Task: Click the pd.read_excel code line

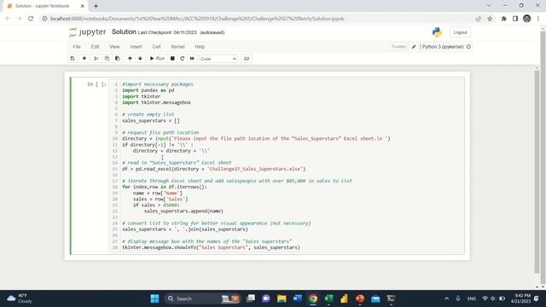Action: (213, 169)
